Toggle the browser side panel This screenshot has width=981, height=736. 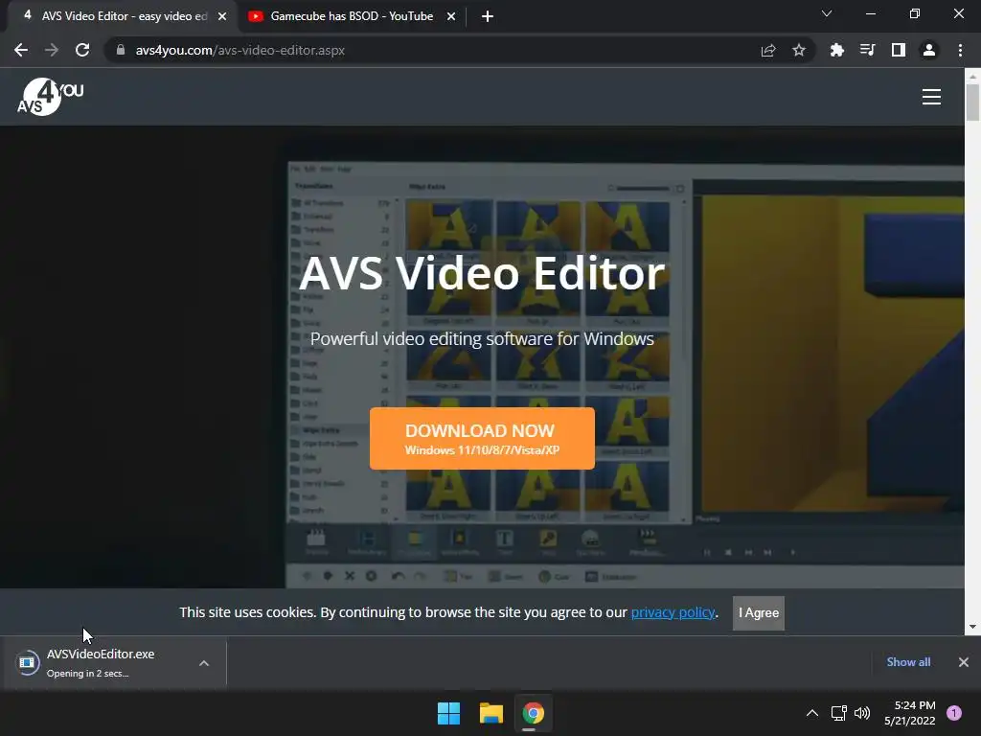(x=899, y=50)
